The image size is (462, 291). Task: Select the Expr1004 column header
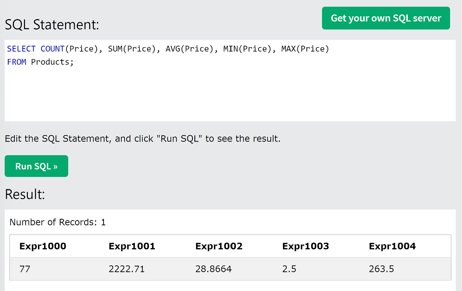(x=392, y=246)
